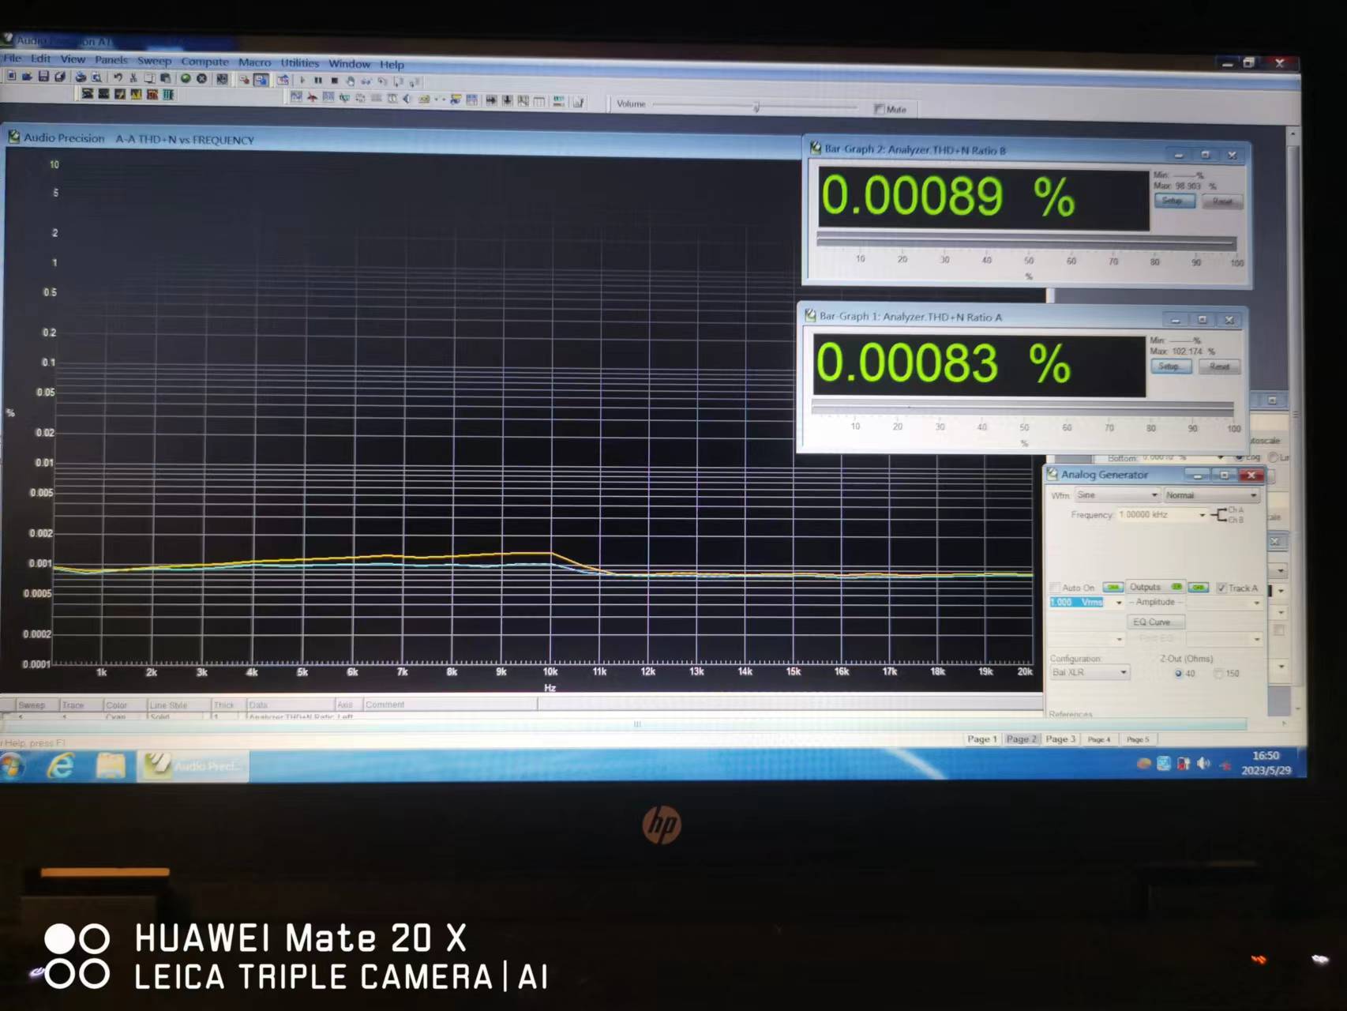Image resolution: width=1347 pixels, height=1011 pixels.
Task: Open the Utilities menu
Action: pyautogui.click(x=300, y=62)
